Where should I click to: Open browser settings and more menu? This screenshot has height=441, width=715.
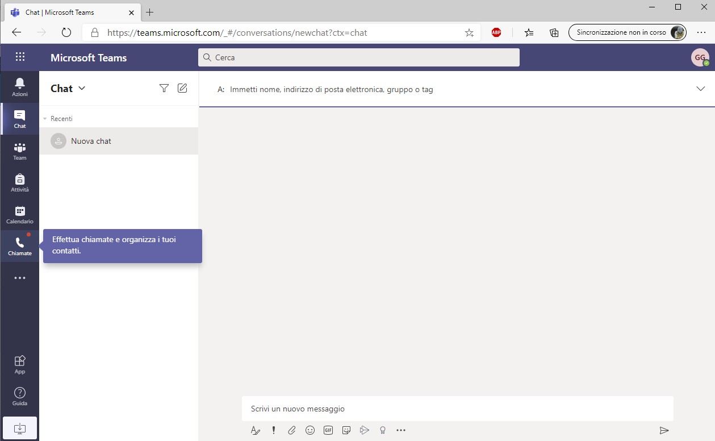click(701, 32)
